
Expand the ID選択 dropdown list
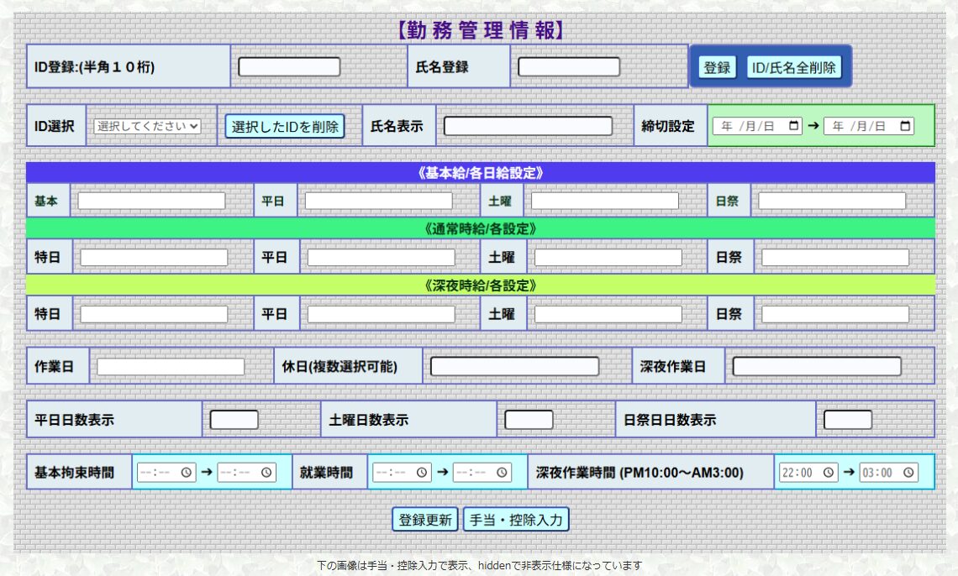click(147, 126)
